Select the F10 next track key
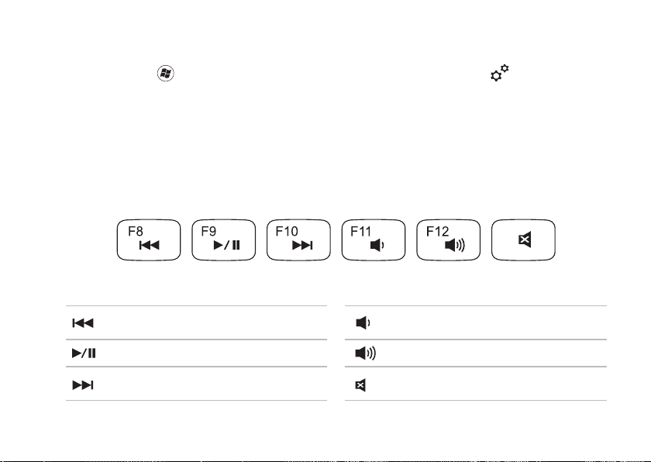This screenshot has height=462, width=651. [298, 240]
